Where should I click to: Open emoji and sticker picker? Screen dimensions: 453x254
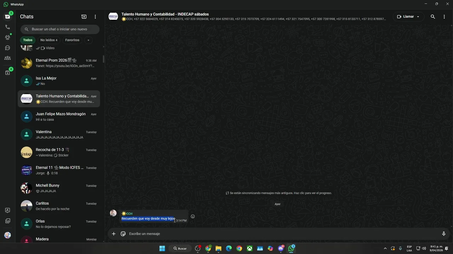pyautogui.click(x=123, y=234)
